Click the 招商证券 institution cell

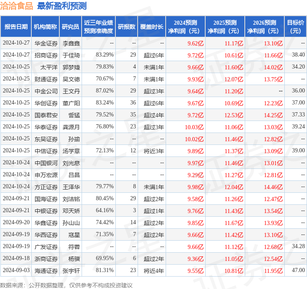46,55
